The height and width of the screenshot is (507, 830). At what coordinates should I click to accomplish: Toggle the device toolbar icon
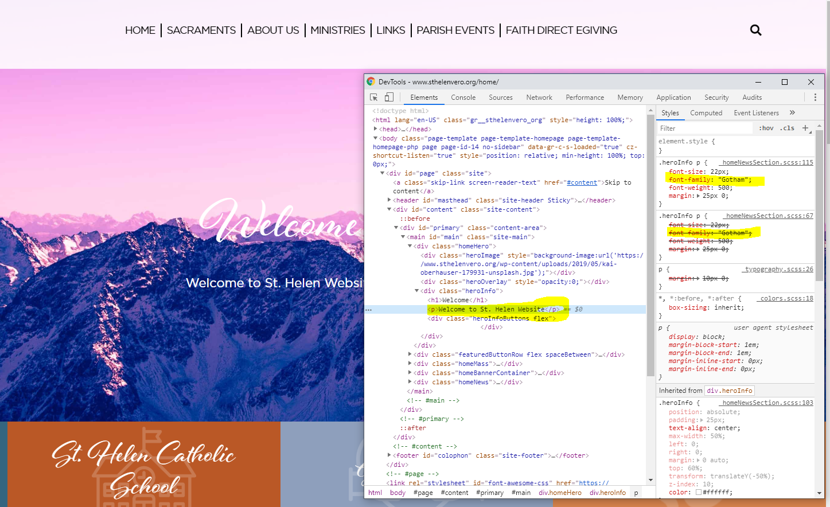pos(389,97)
